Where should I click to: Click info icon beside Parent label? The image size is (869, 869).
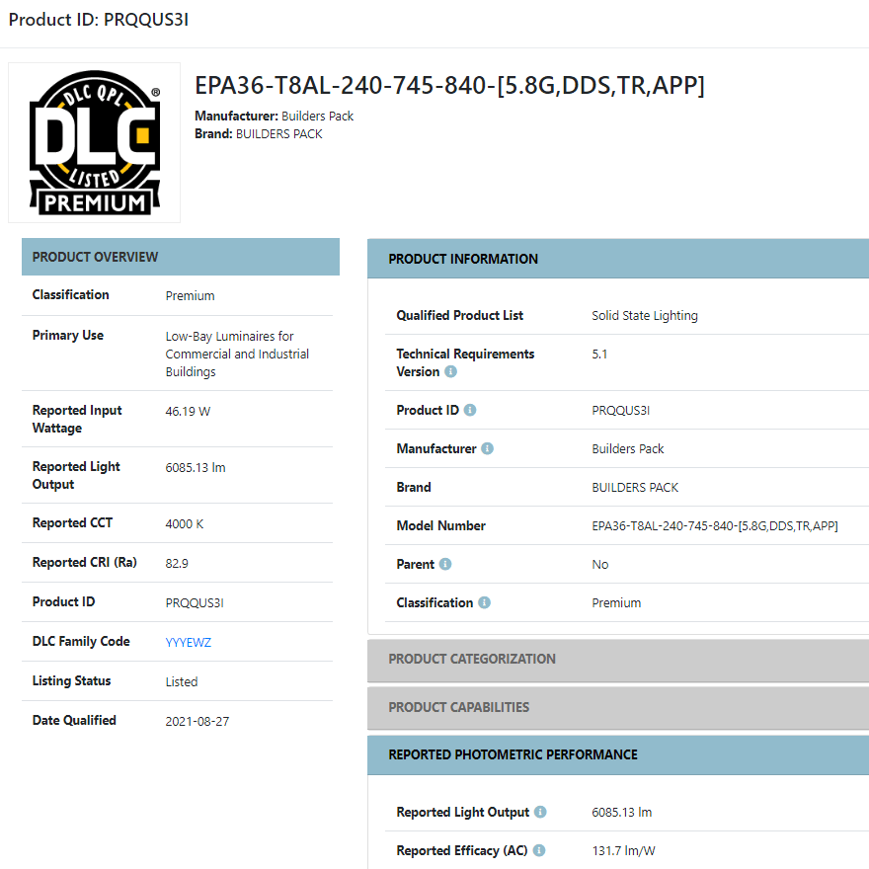(445, 564)
